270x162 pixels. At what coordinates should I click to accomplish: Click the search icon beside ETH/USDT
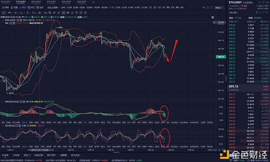260,2
